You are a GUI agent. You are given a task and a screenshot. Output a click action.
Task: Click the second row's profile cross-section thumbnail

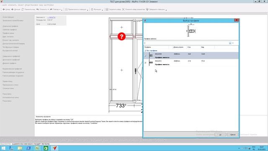pos(151,62)
